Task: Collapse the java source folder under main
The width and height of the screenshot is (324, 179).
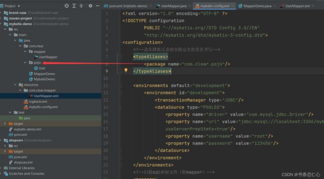Action: (x=15, y=40)
